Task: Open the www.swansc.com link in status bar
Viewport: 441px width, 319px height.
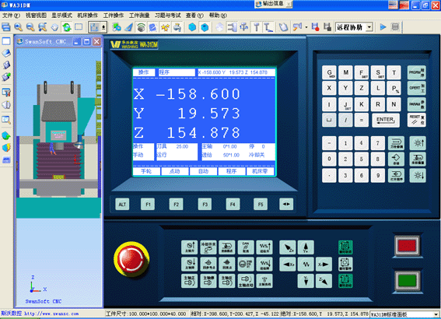Action: pos(51,314)
